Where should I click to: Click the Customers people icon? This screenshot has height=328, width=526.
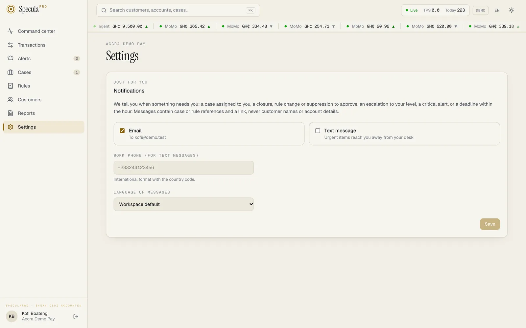click(x=11, y=100)
